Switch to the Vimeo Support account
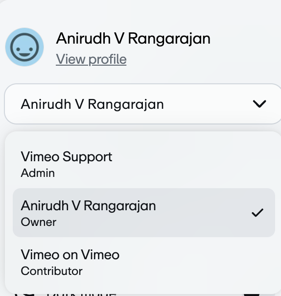The height and width of the screenshot is (296, 281). 144,164
